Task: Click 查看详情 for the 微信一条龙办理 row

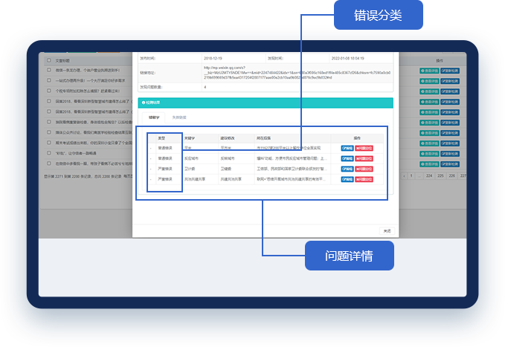Action: 429,71
